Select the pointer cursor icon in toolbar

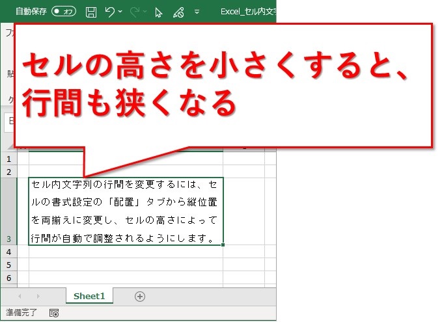159,12
